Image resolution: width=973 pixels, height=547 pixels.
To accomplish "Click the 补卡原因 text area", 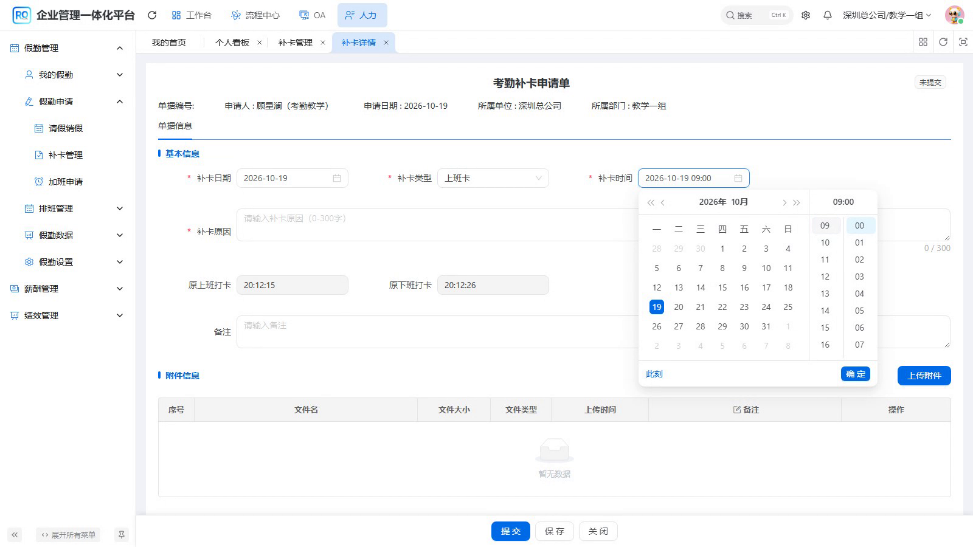I will [594, 225].
